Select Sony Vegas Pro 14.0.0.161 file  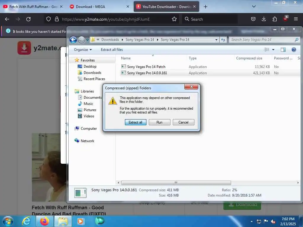(147, 73)
